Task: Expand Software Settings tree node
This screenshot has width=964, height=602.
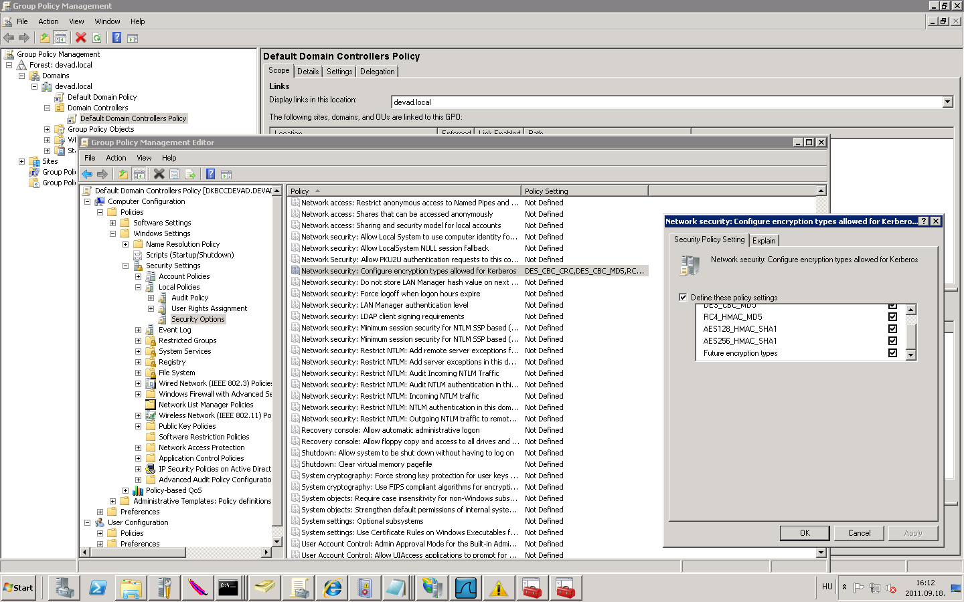Action: (x=112, y=223)
